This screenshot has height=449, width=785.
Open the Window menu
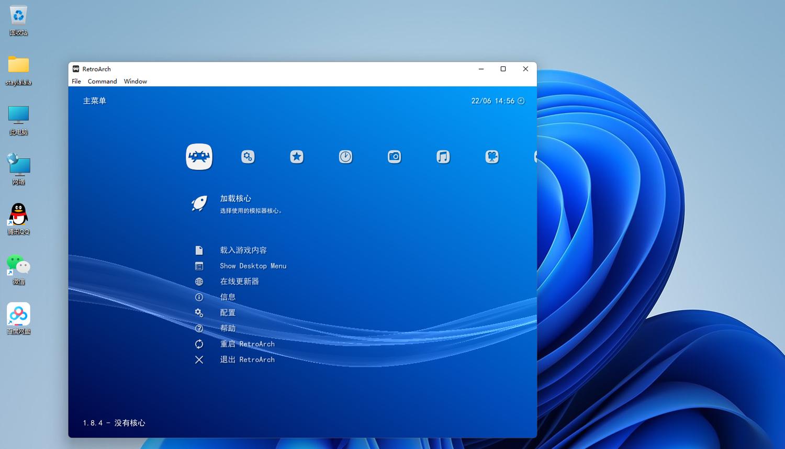pos(136,81)
